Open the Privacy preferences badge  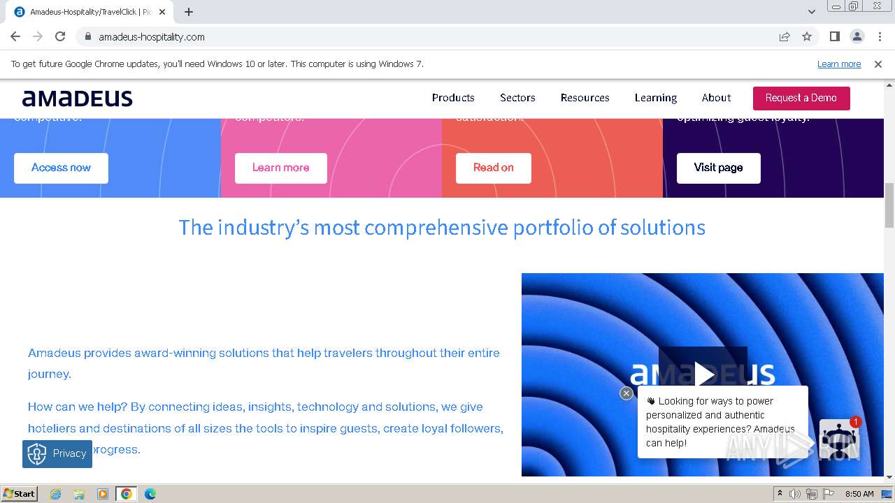tap(57, 454)
